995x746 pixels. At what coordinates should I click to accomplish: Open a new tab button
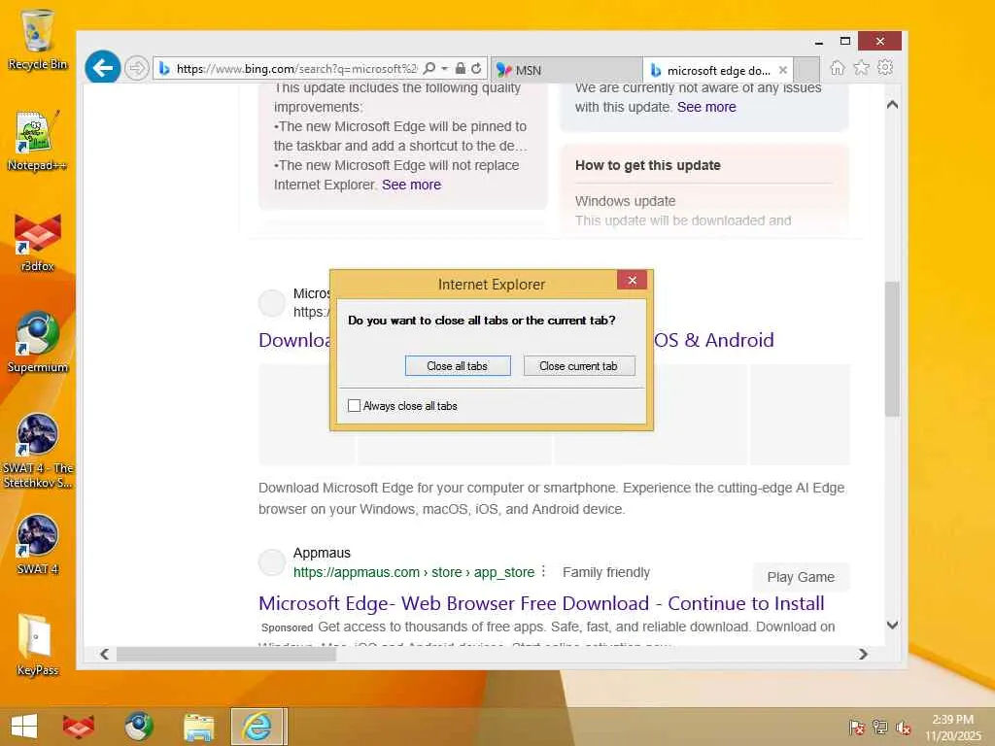(x=806, y=70)
